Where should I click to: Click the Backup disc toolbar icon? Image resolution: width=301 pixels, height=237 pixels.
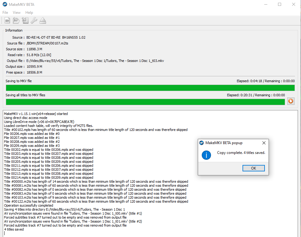[x=25, y=20]
